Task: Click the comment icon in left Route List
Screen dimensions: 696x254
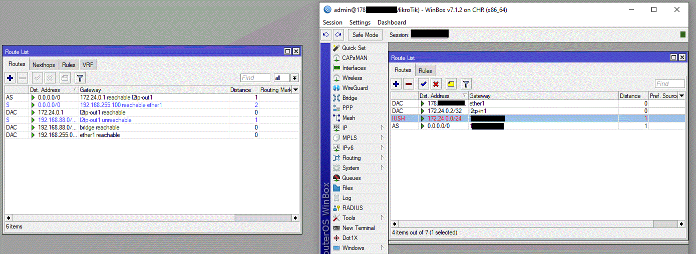Action: 65,78
